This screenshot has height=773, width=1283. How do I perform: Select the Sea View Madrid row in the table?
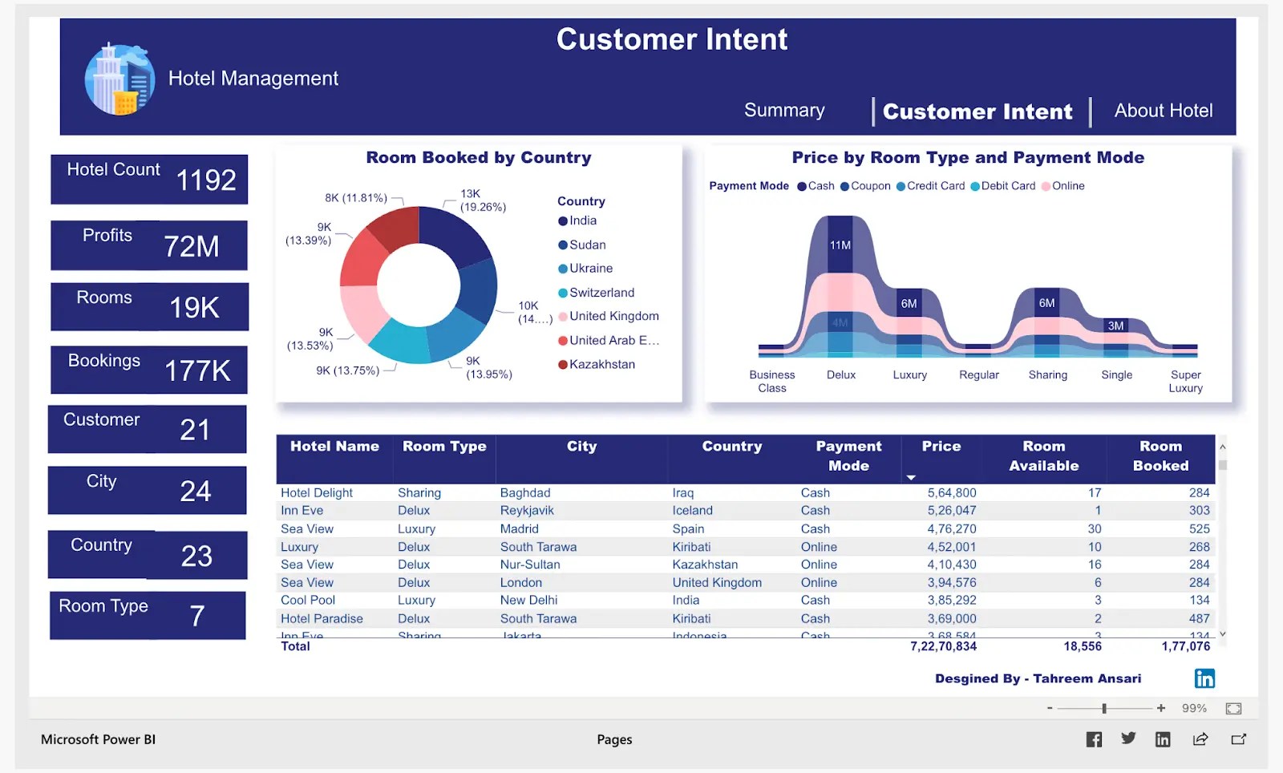pos(561,528)
